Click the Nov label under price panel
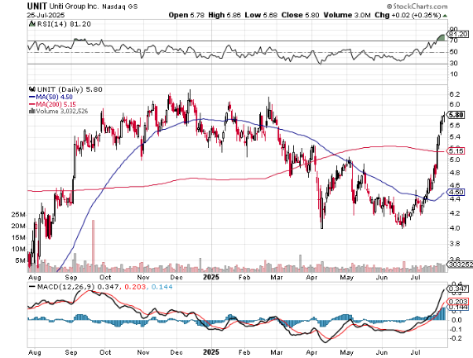 143,277
